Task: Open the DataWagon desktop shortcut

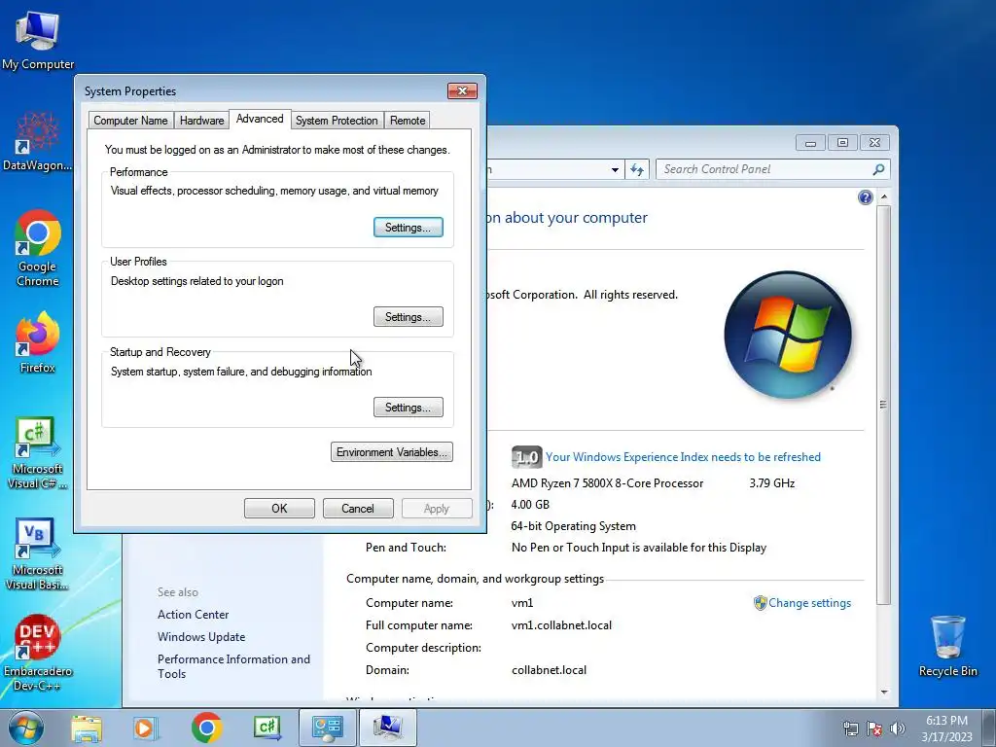Action: 38,141
